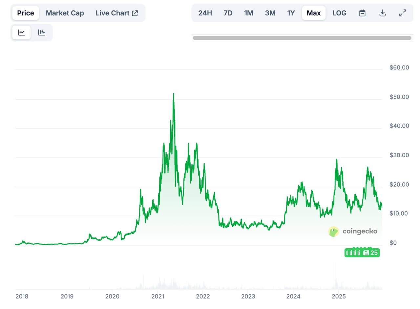Open the custom date range calendar picker
The image size is (420, 309).
point(362,13)
